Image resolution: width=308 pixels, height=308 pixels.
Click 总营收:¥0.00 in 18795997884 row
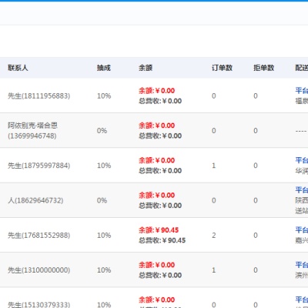[x=160, y=171]
